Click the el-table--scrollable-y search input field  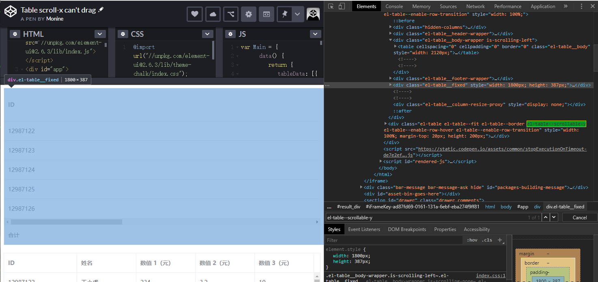pos(406,217)
